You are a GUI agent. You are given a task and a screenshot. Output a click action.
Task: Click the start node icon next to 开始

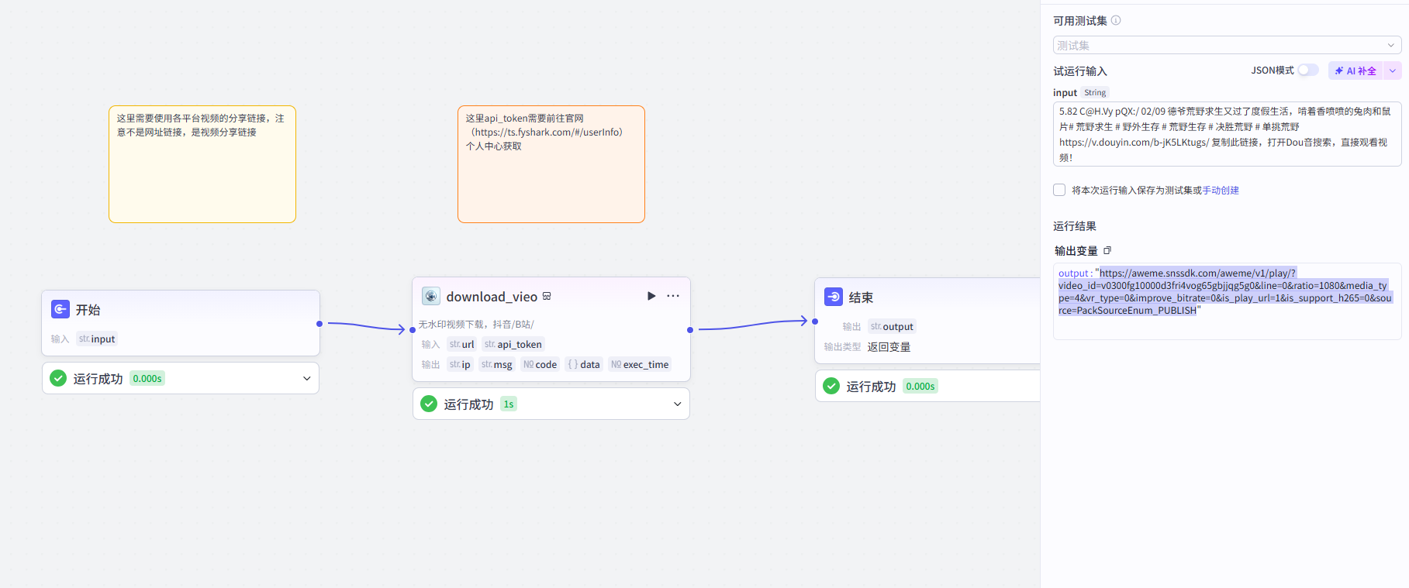point(60,309)
